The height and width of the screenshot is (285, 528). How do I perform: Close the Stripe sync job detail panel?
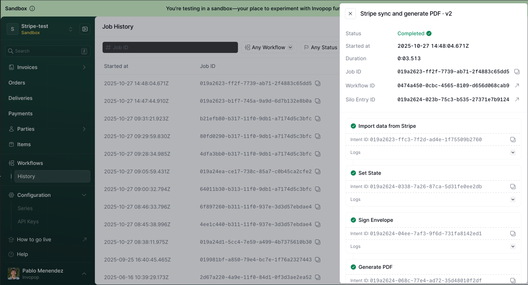click(350, 14)
